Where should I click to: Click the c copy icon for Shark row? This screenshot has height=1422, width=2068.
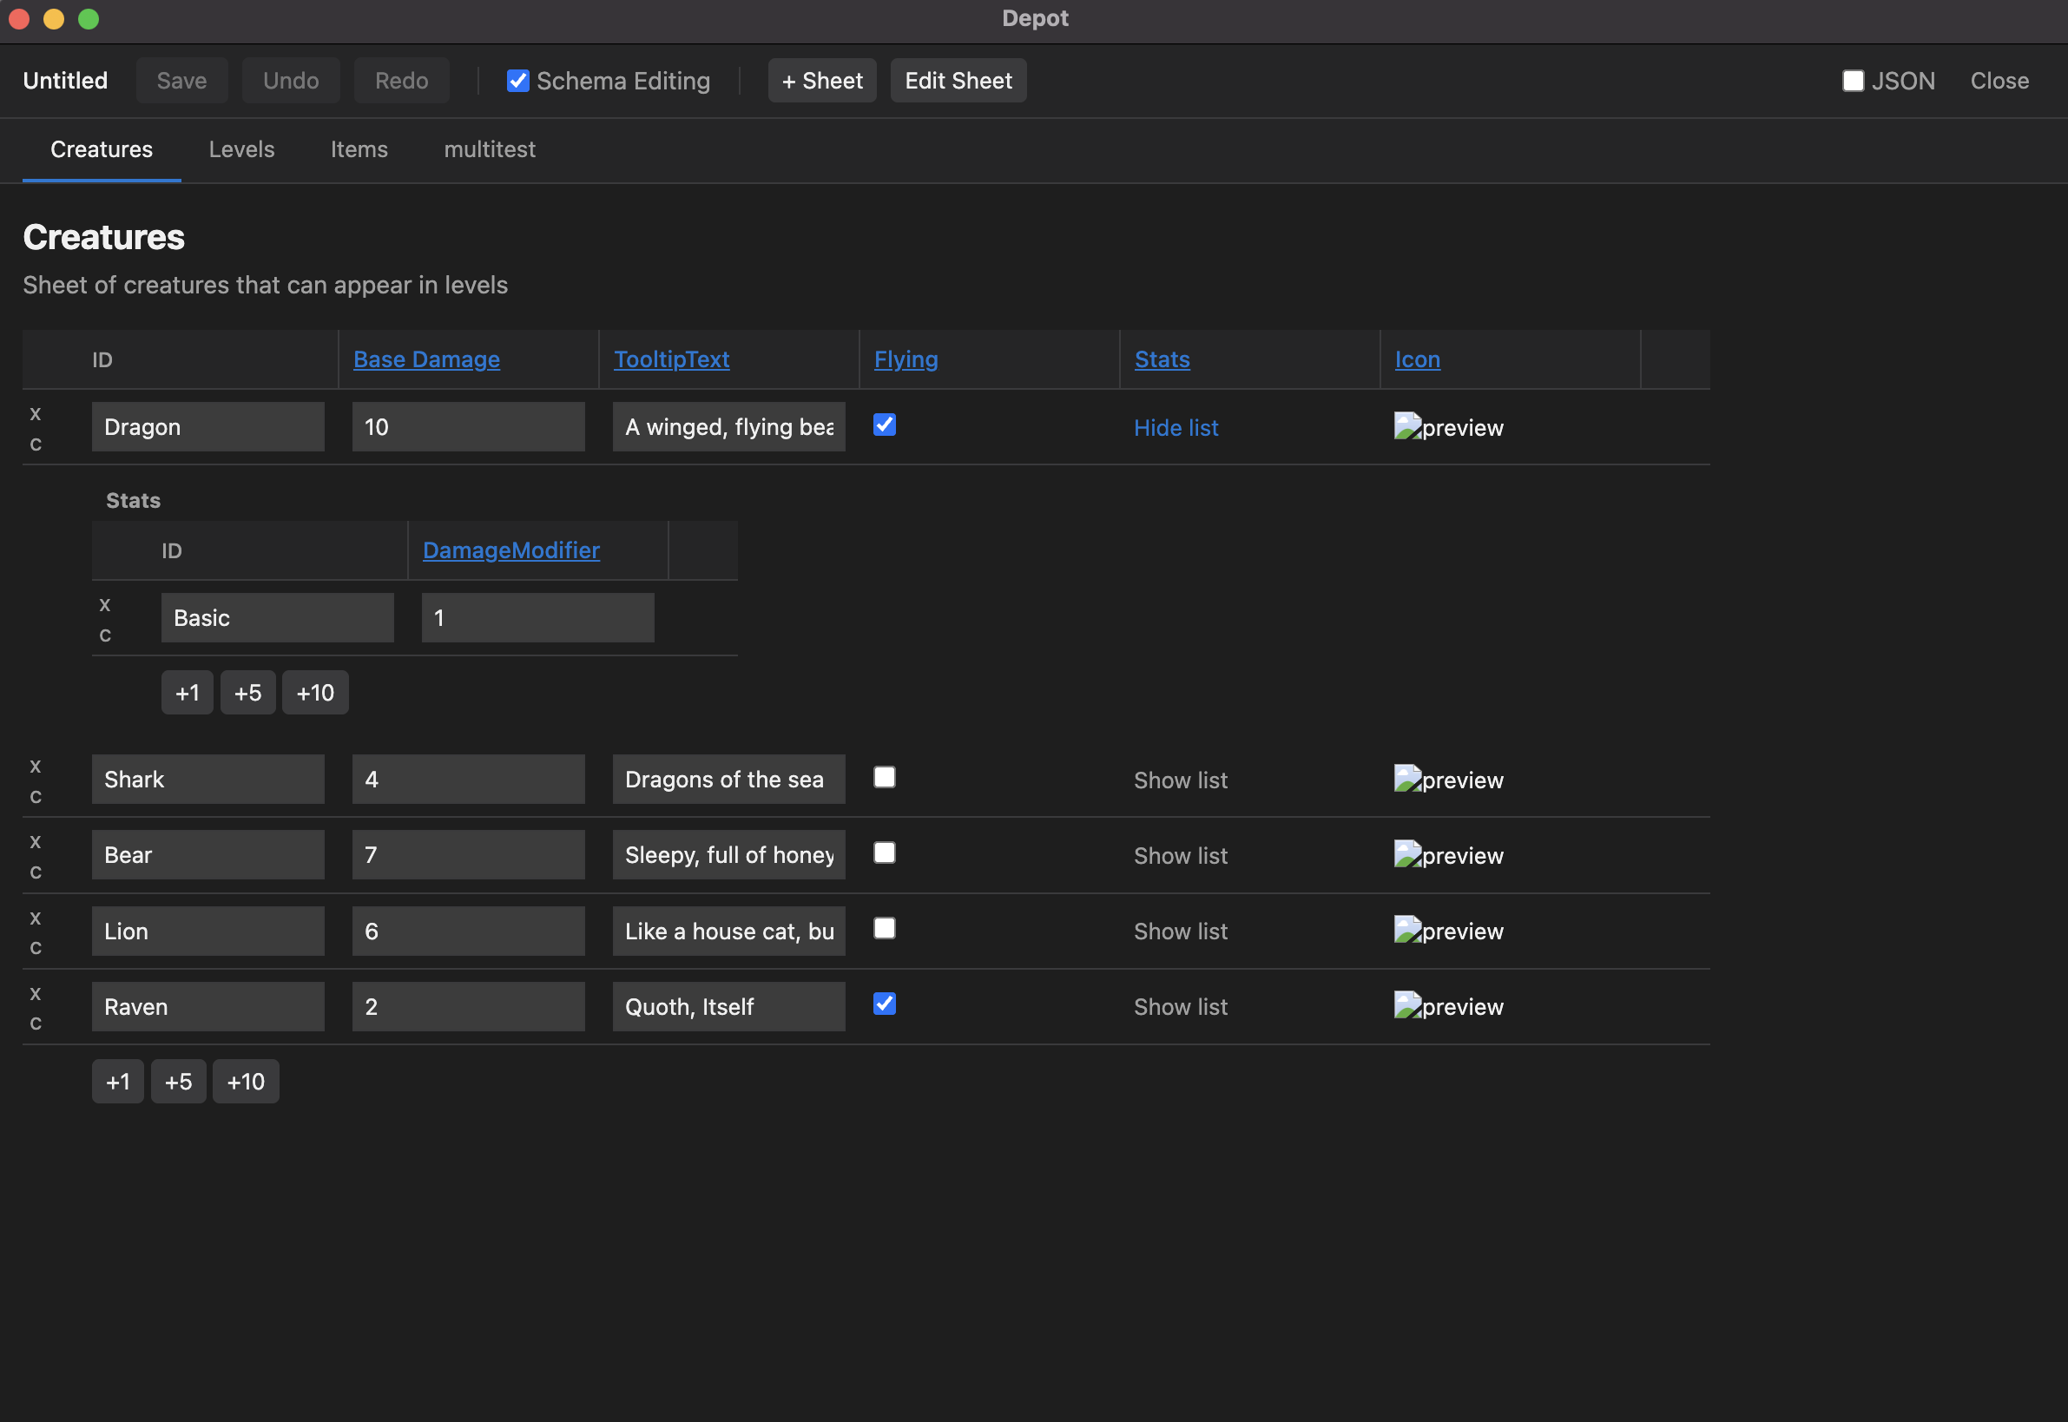[36, 797]
